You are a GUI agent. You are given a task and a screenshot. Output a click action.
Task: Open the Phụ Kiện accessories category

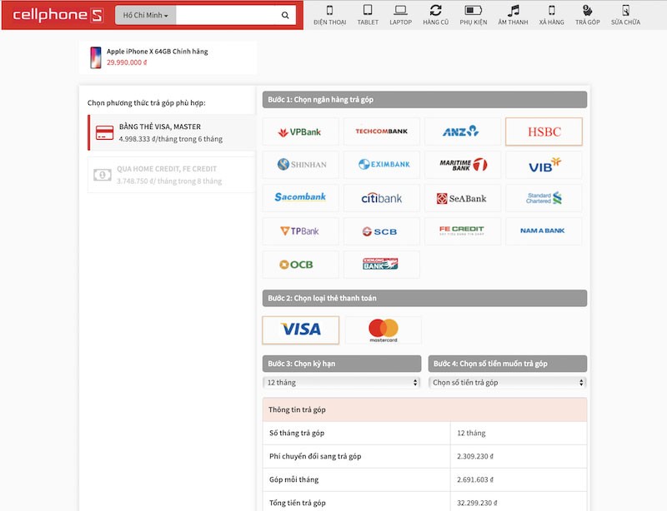point(473,15)
